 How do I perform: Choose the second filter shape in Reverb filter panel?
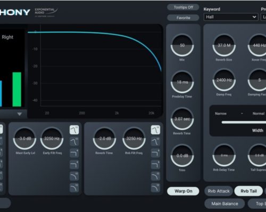(155, 142)
